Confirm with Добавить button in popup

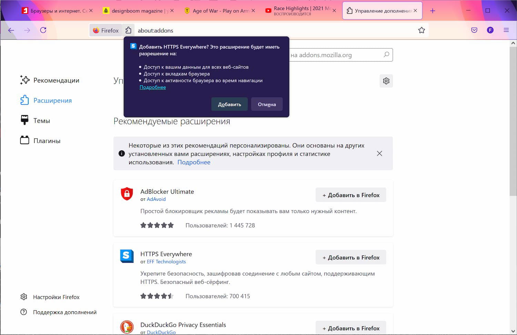coord(230,104)
